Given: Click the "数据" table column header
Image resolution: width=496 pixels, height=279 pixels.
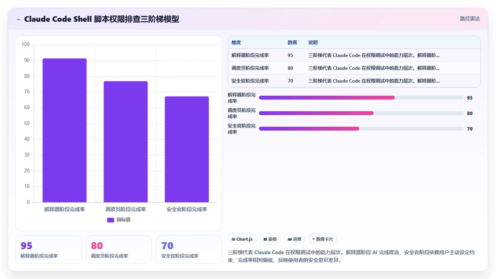Looking at the screenshot, I should pos(292,43).
